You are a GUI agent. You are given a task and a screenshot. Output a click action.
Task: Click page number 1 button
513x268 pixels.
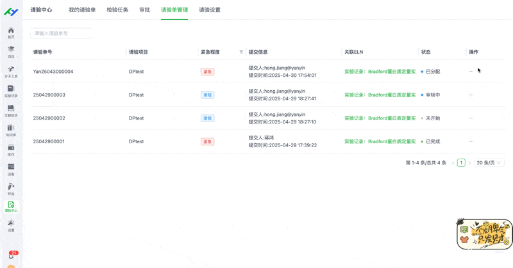click(461, 163)
